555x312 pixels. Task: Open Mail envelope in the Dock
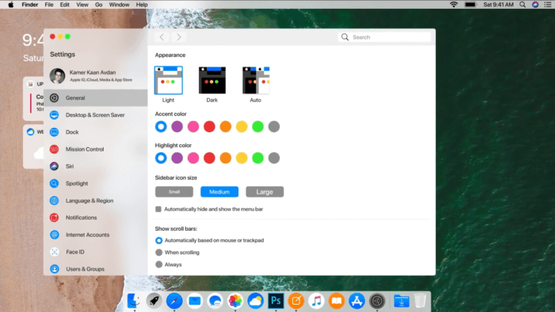[x=195, y=301]
